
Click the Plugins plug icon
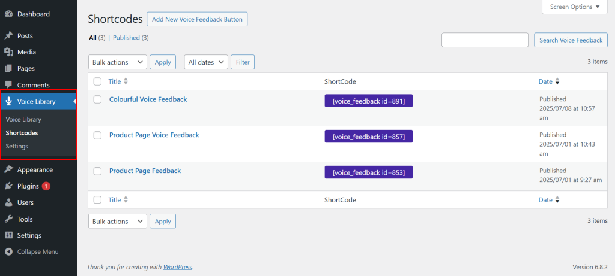point(8,186)
